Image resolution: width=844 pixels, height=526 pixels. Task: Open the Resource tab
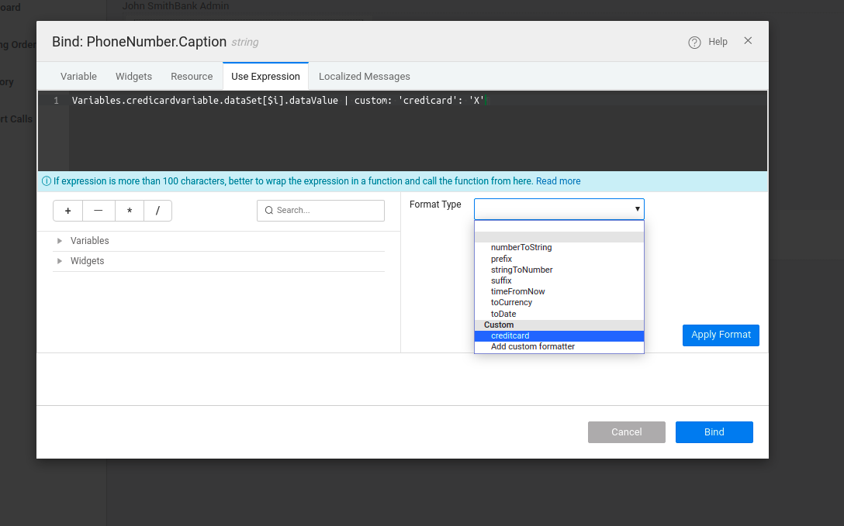pyautogui.click(x=192, y=77)
